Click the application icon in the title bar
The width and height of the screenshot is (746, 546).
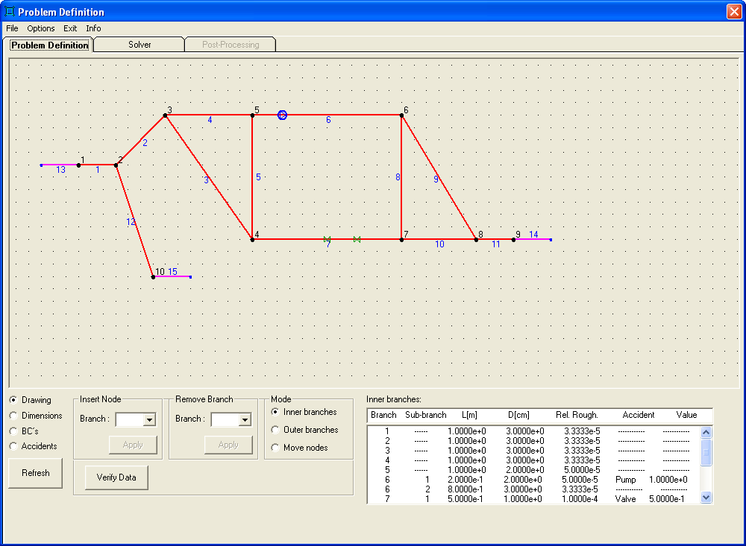point(10,12)
